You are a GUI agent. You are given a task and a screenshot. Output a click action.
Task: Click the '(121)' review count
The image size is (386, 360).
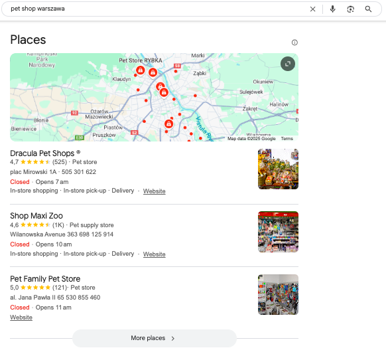(60, 288)
